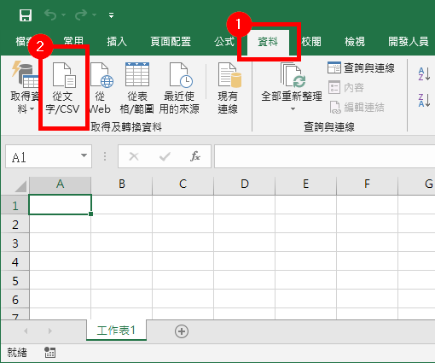Sort ascending with the A-Z icon
The width and height of the screenshot is (435, 363).
click(424, 73)
